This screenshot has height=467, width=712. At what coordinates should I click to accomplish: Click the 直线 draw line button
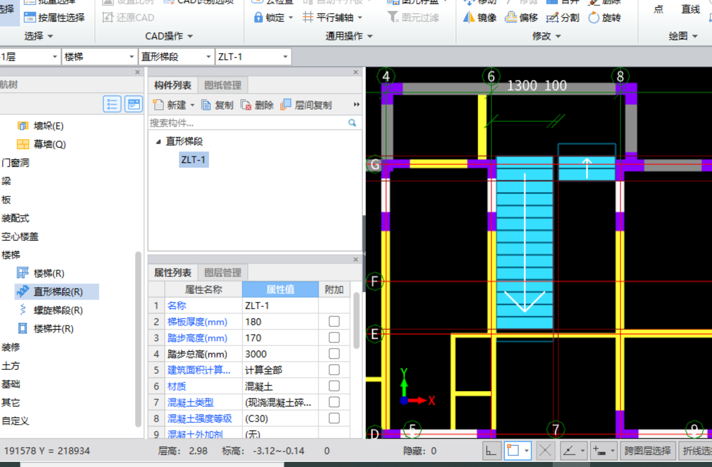click(x=690, y=9)
